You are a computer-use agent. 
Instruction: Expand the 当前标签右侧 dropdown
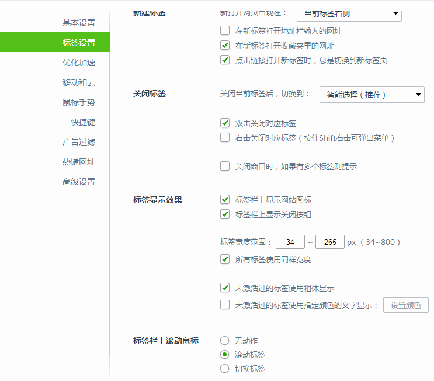(x=349, y=13)
